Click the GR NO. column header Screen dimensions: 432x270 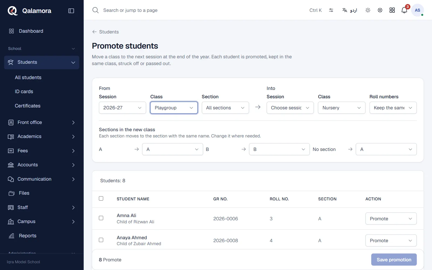pos(220,199)
